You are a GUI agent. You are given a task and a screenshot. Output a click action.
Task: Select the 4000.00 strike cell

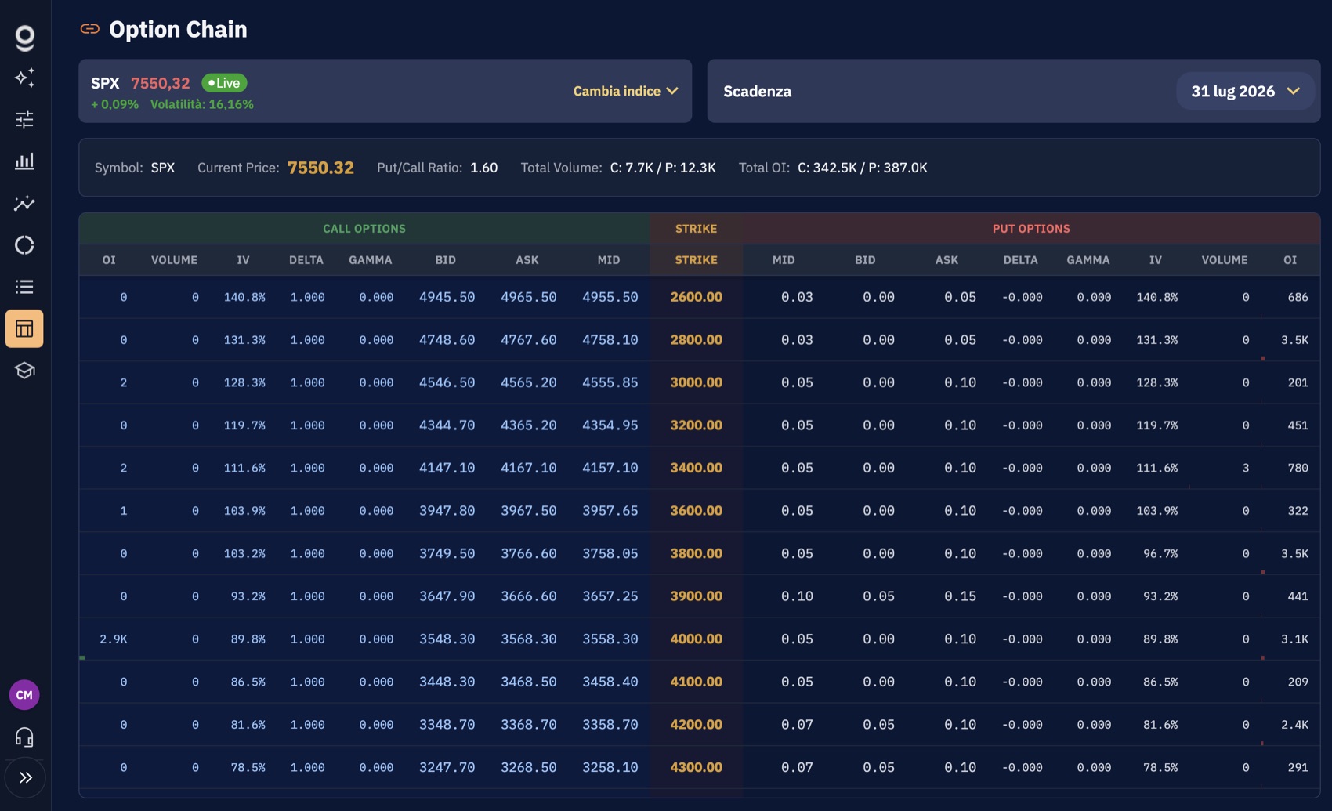pos(697,639)
